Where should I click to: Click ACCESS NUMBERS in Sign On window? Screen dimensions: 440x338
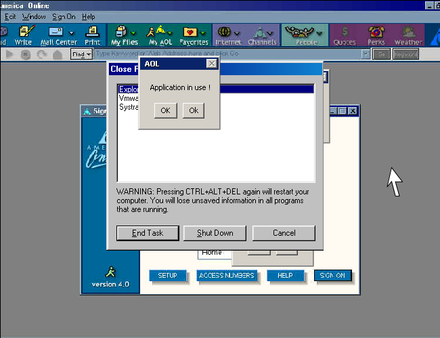(x=227, y=276)
